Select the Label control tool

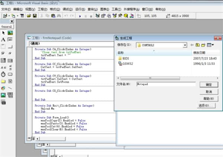(x=3, y=39)
